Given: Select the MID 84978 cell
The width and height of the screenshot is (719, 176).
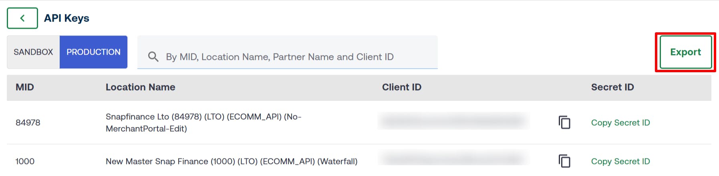Looking at the screenshot, I should pyautogui.click(x=28, y=123).
